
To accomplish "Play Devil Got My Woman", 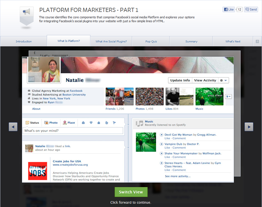I will click(161, 135).
